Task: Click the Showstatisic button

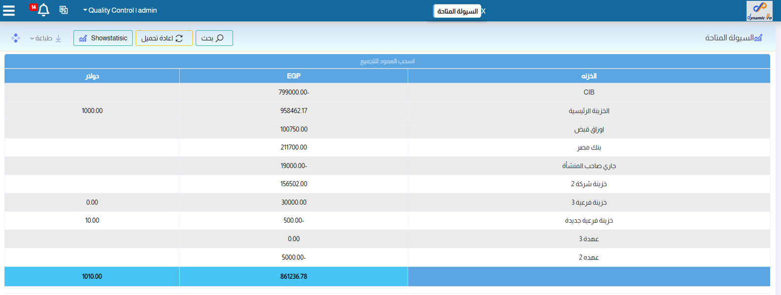Action: [103, 38]
